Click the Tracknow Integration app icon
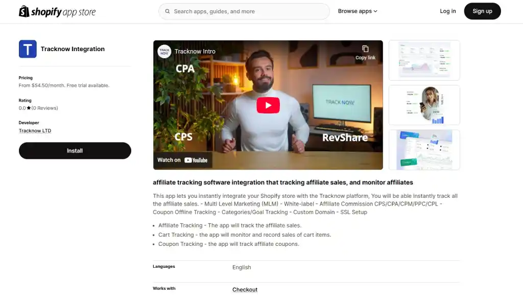Image resolution: width=523 pixels, height=298 pixels. pos(28,49)
